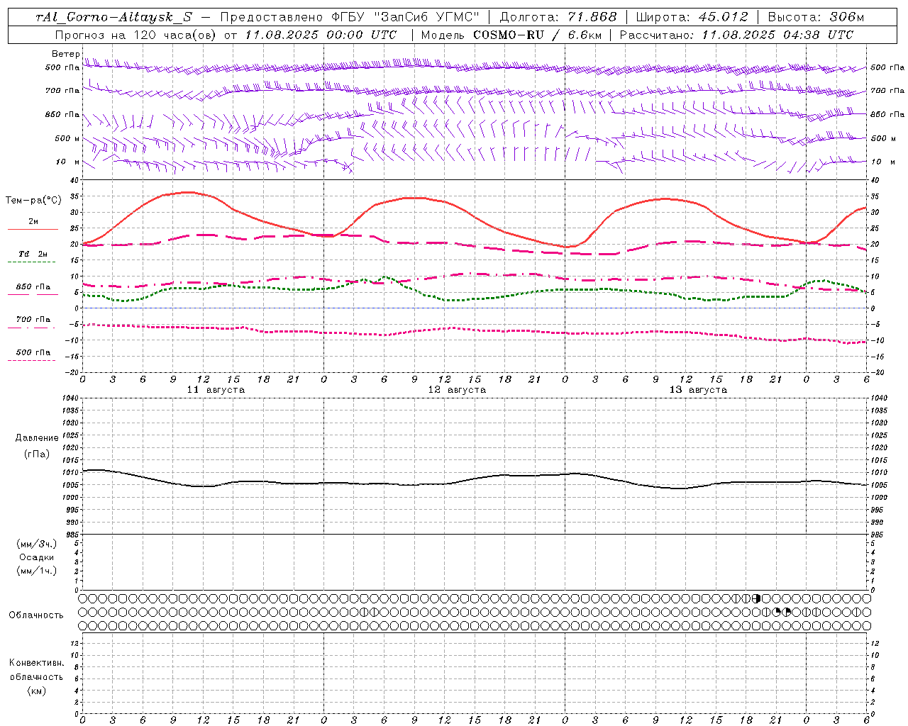
Task: Click the (гПа) unit label under Давление
Action: pyautogui.click(x=37, y=454)
